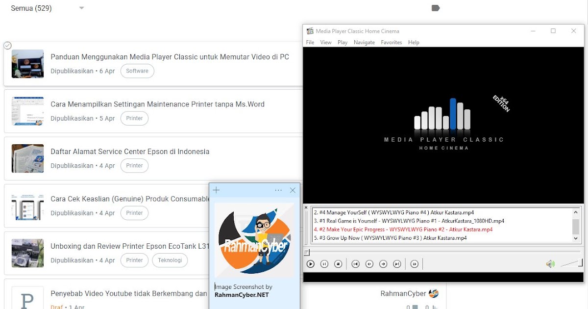Screen dimensions: 588x309
Task: Open post Cara Cek Keaslian (Genuine) Produk
Action: click(x=130, y=199)
